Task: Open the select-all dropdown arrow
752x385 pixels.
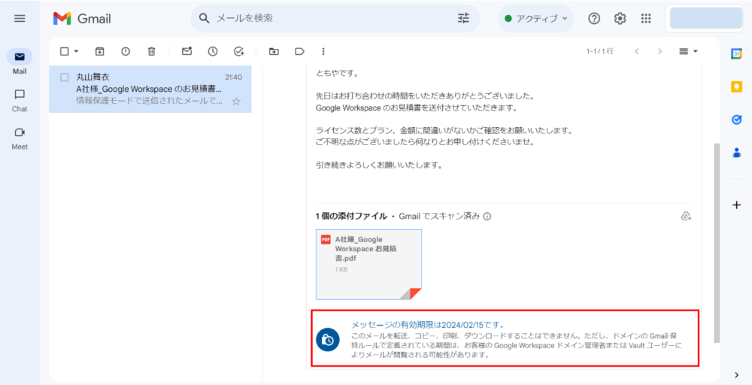Action: (x=76, y=51)
